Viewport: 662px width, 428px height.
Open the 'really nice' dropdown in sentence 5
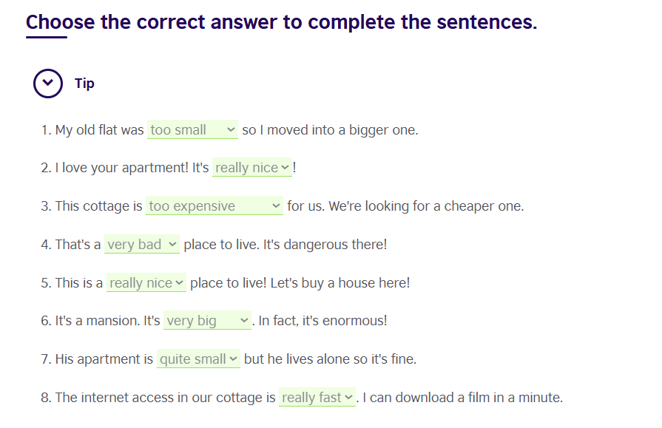(x=146, y=283)
